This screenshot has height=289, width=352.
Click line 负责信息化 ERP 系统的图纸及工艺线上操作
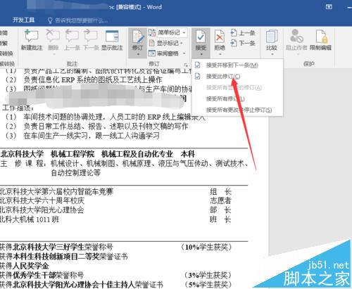(x=93, y=79)
